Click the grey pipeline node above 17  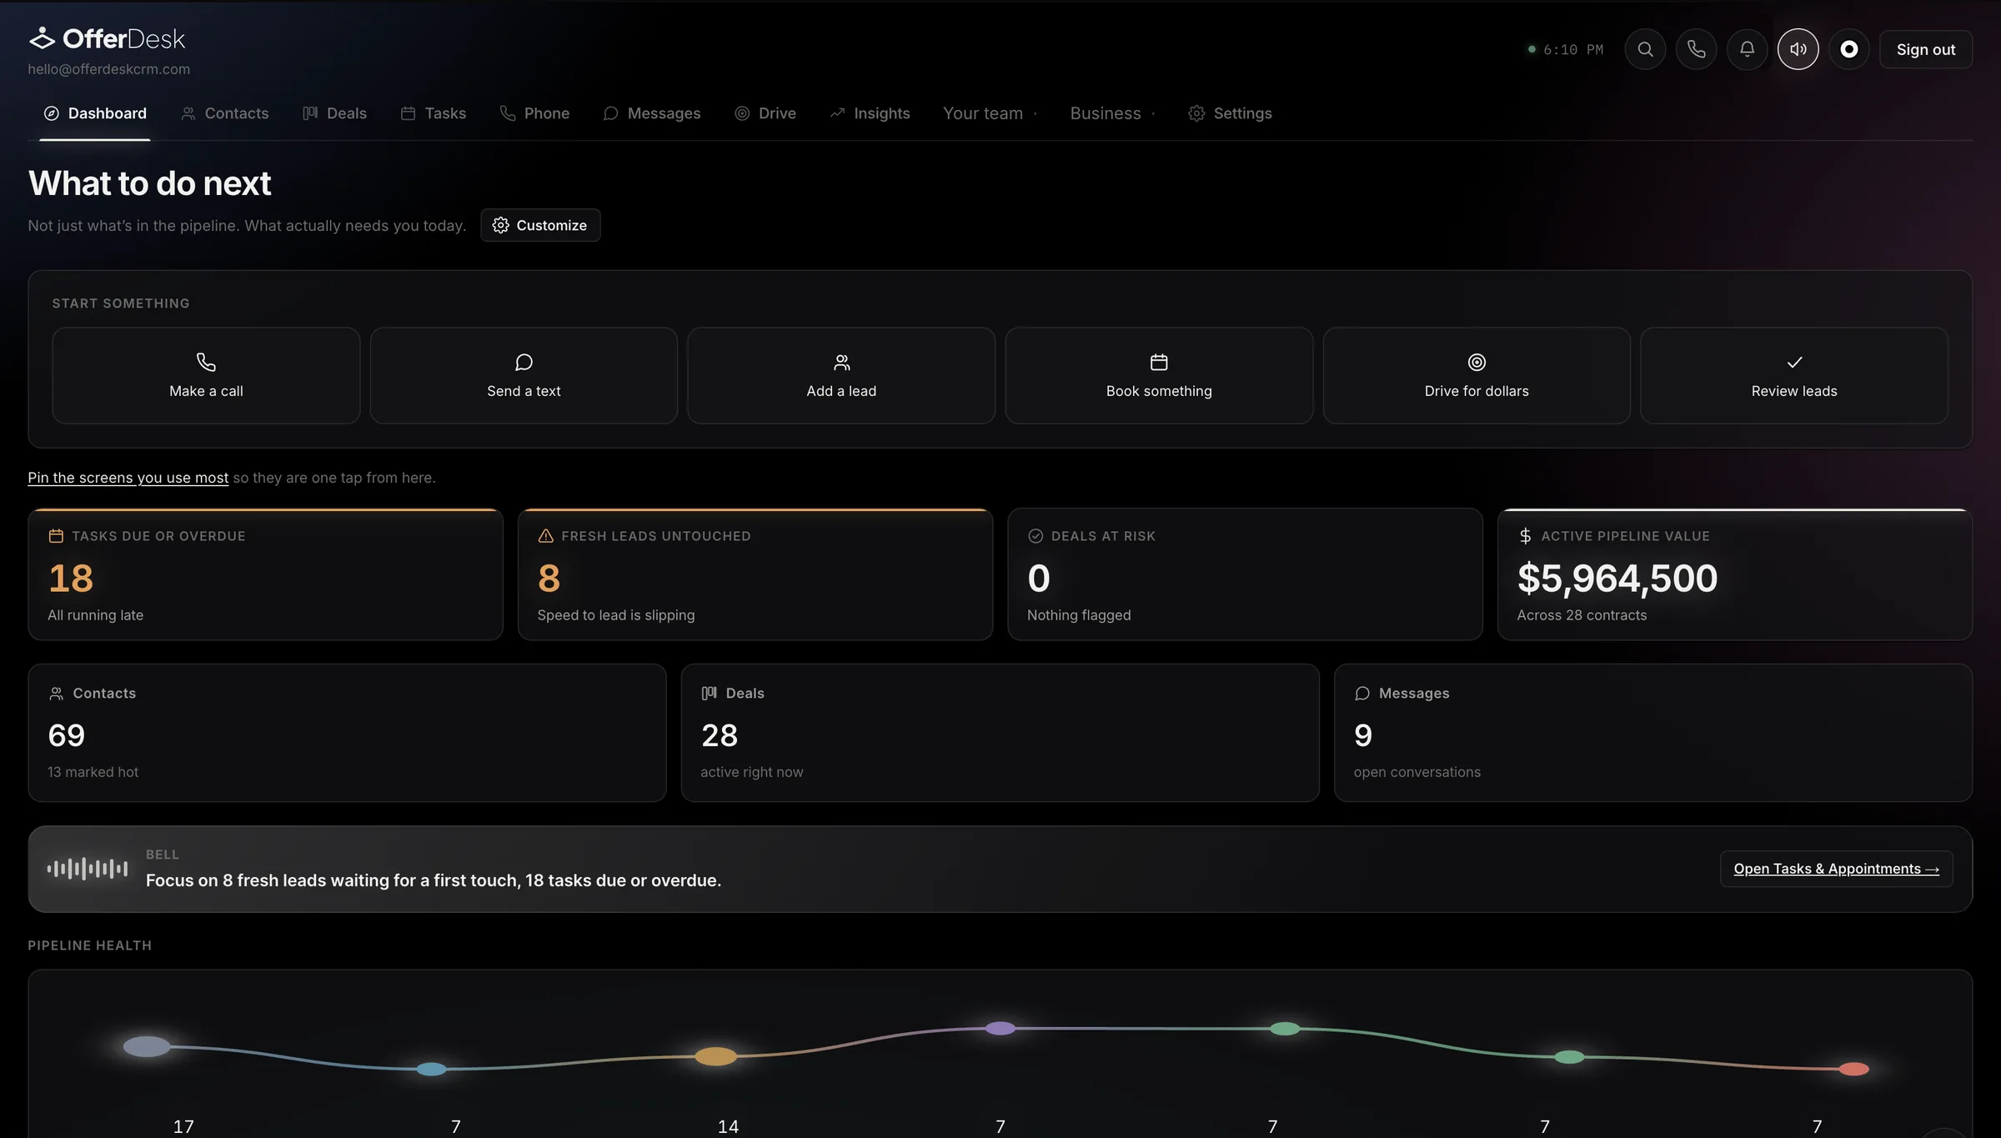147,1046
